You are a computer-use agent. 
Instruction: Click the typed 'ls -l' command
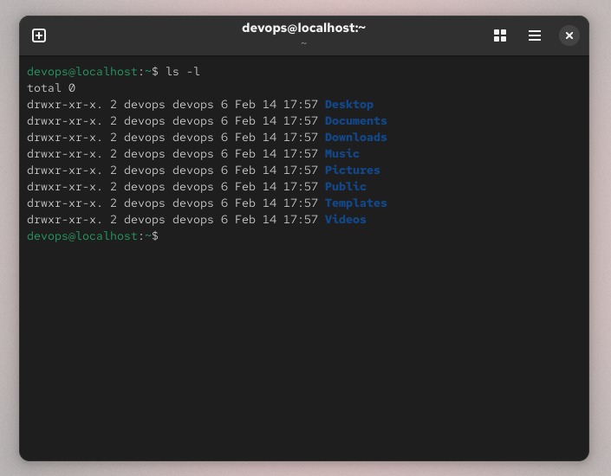point(183,71)
